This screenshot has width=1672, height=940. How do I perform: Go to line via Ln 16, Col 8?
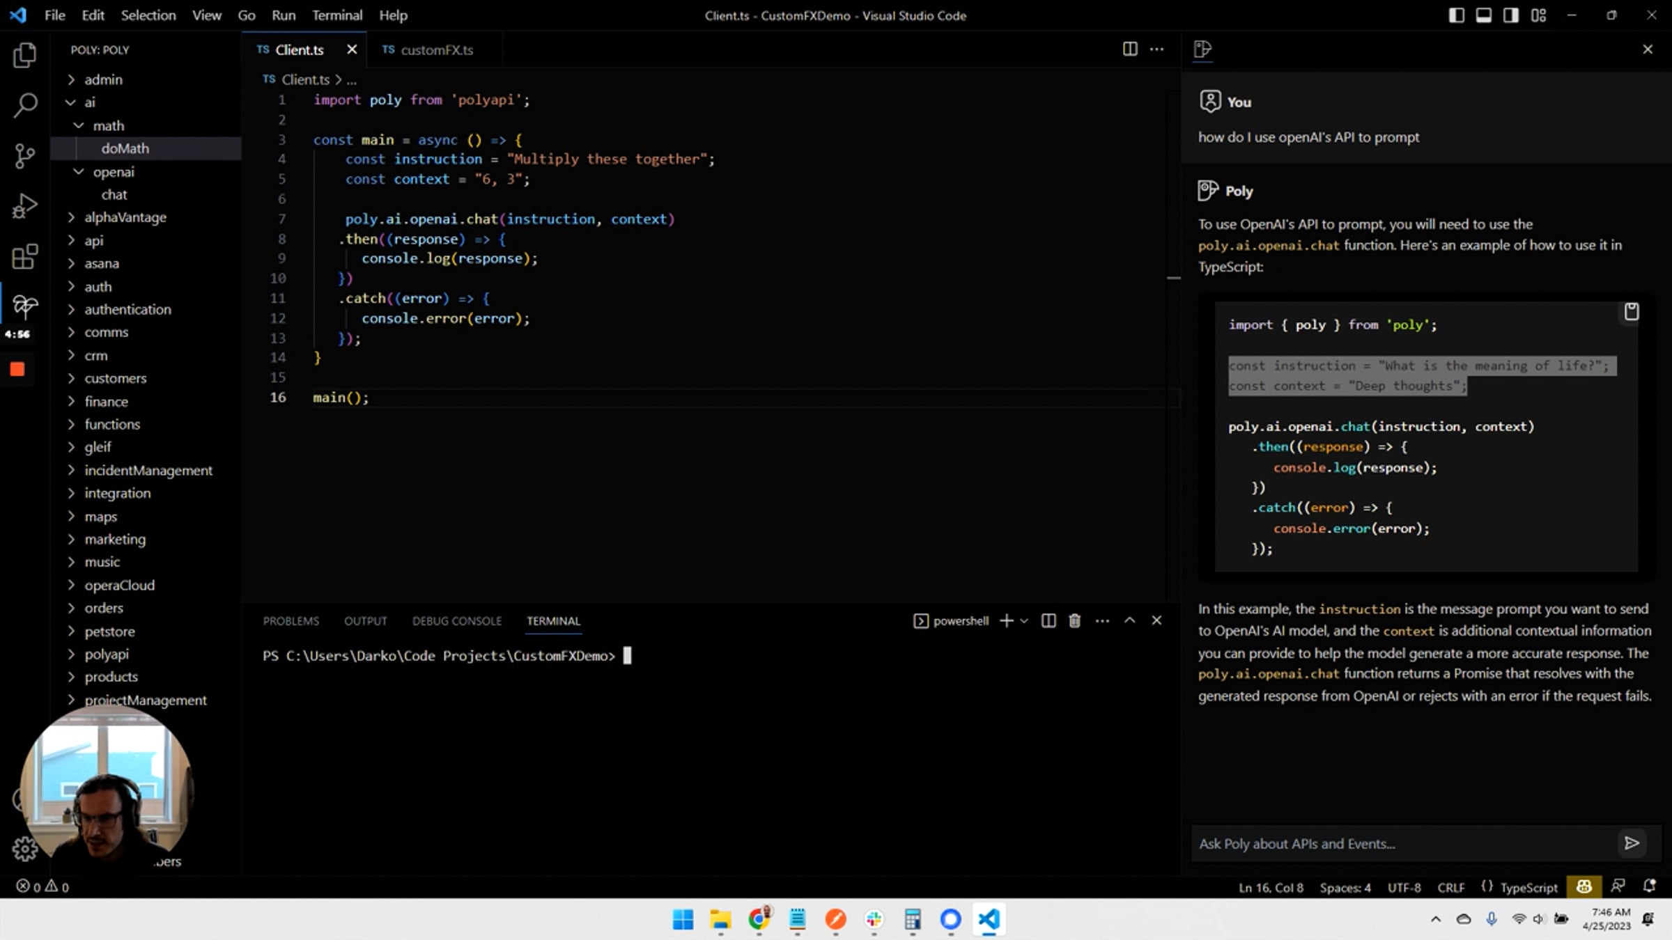tap(1271, 887)
